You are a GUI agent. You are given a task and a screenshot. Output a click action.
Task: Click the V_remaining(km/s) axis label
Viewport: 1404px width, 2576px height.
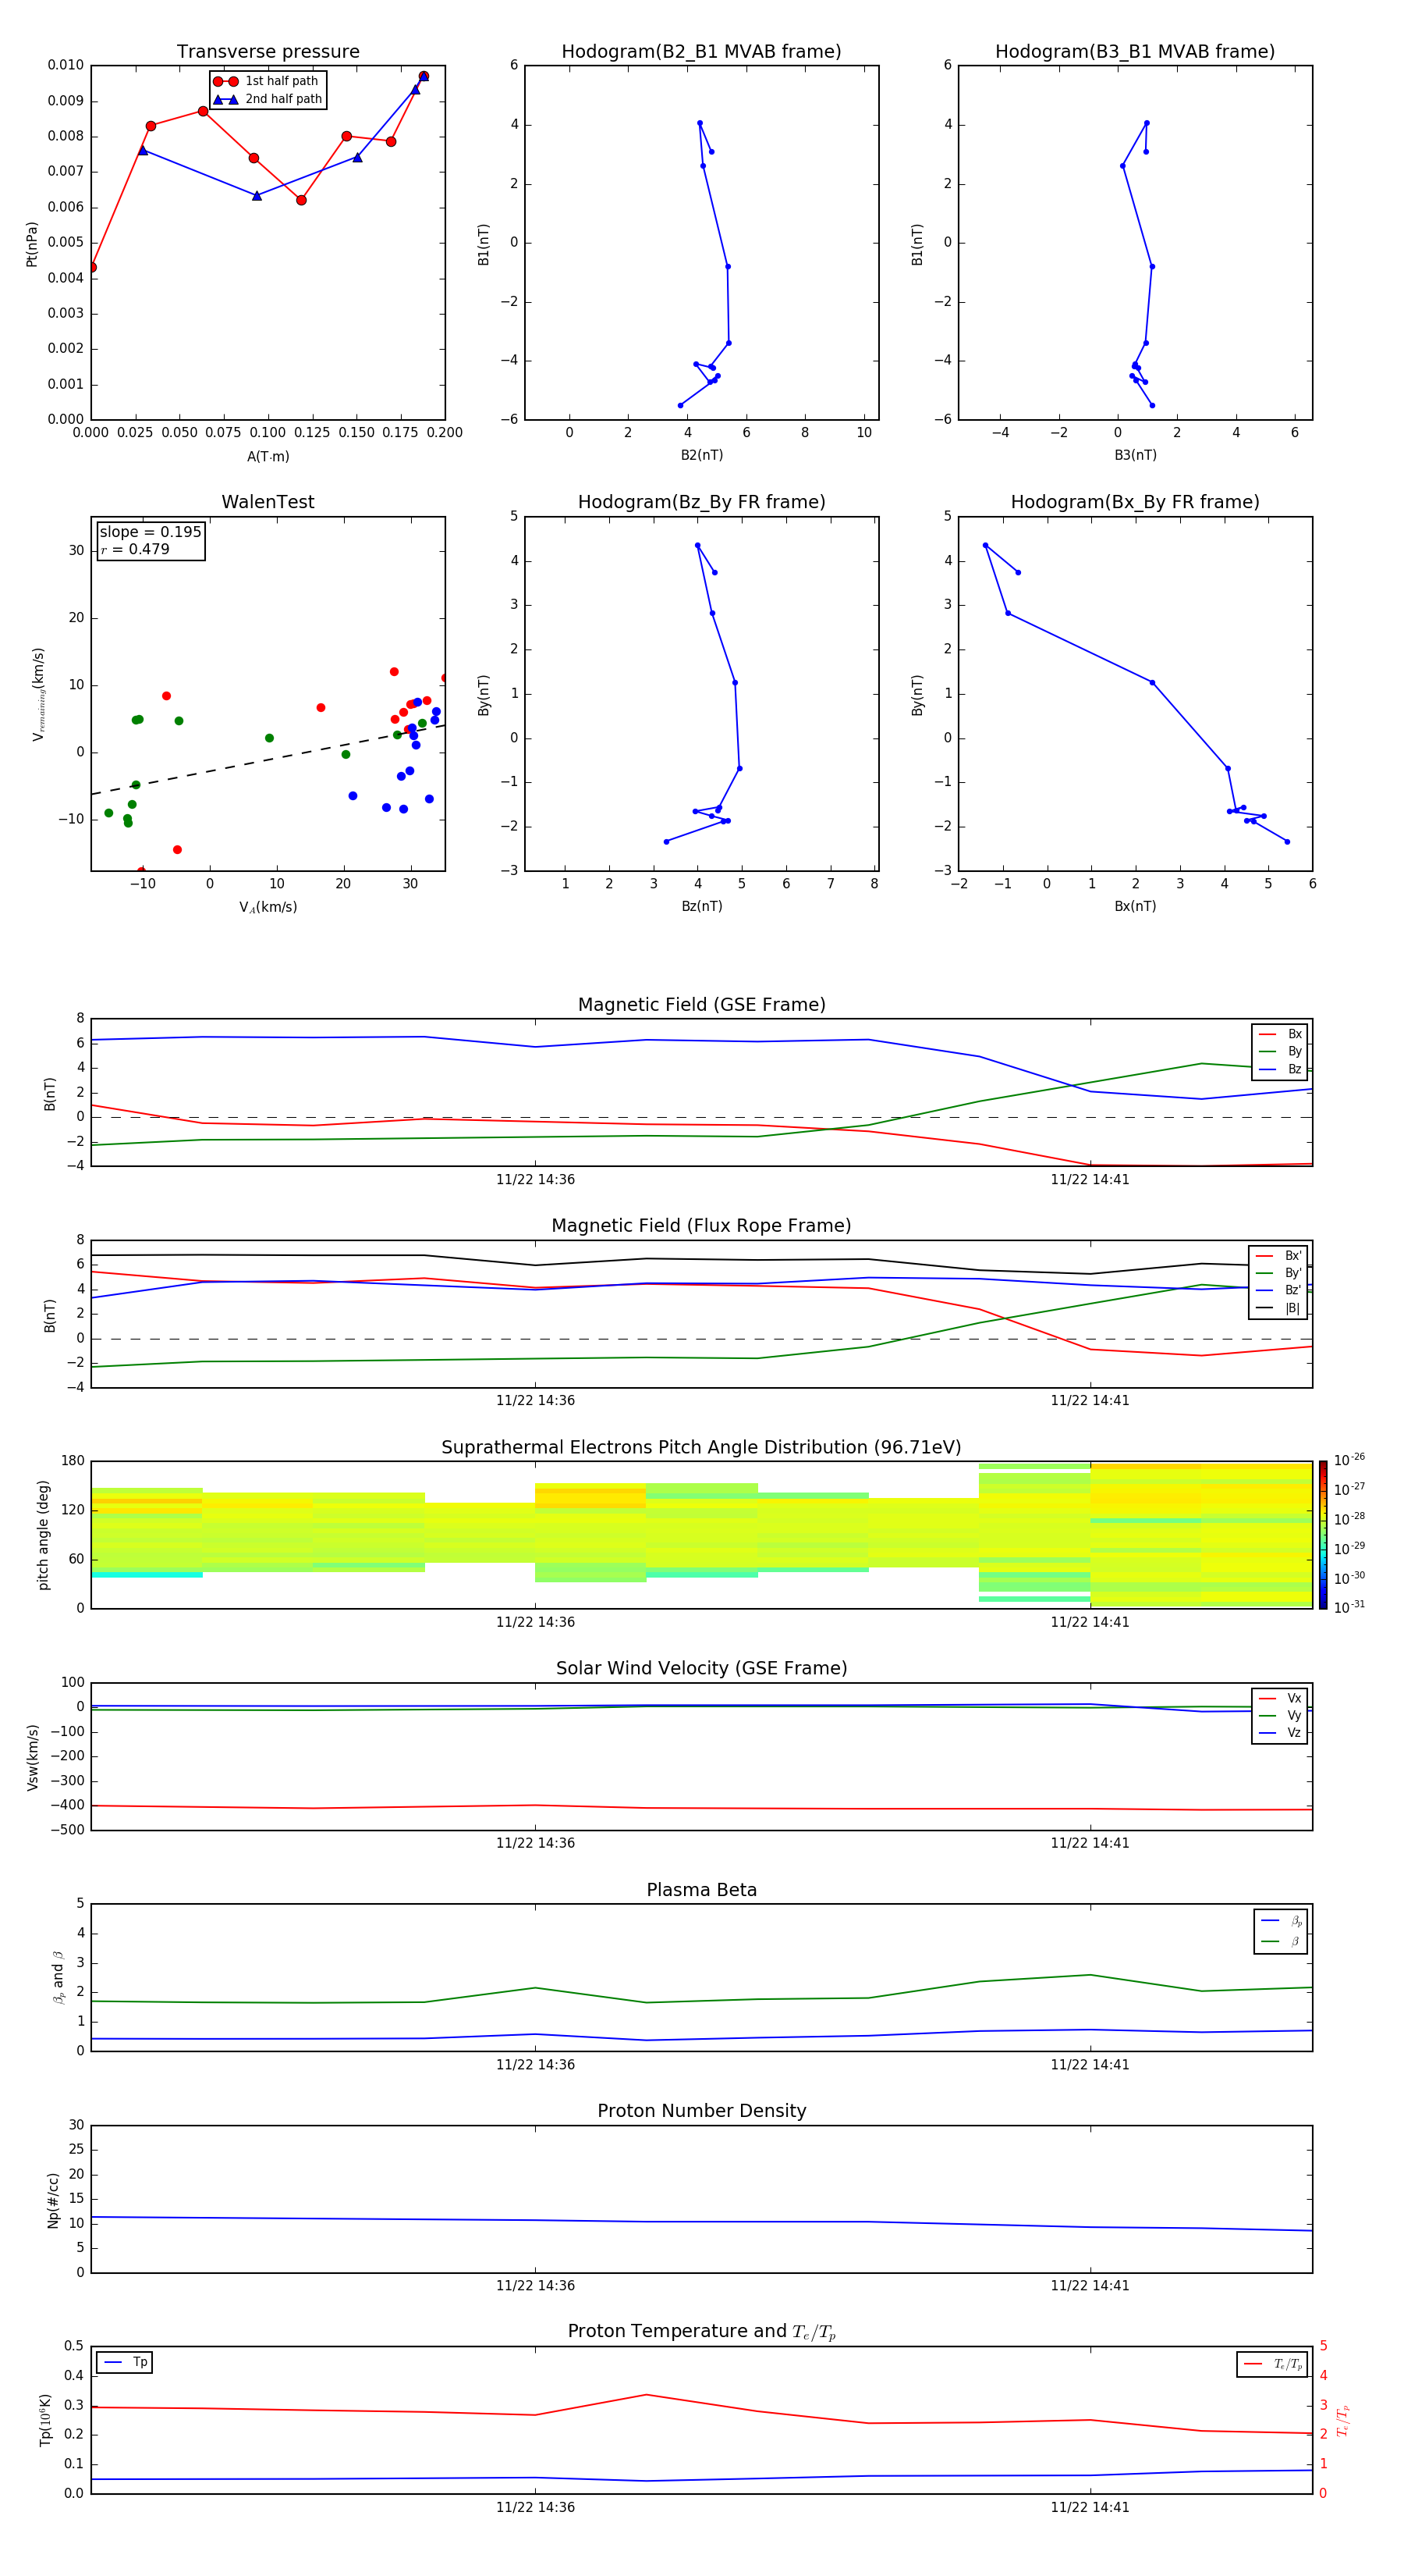tap(39, 694)
